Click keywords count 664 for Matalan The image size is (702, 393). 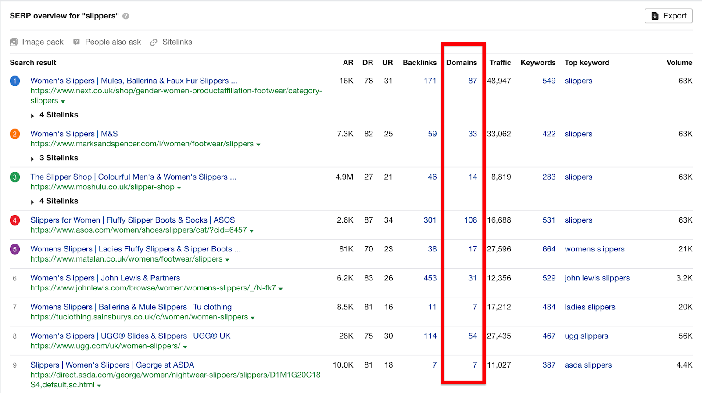tap(549, 249)
